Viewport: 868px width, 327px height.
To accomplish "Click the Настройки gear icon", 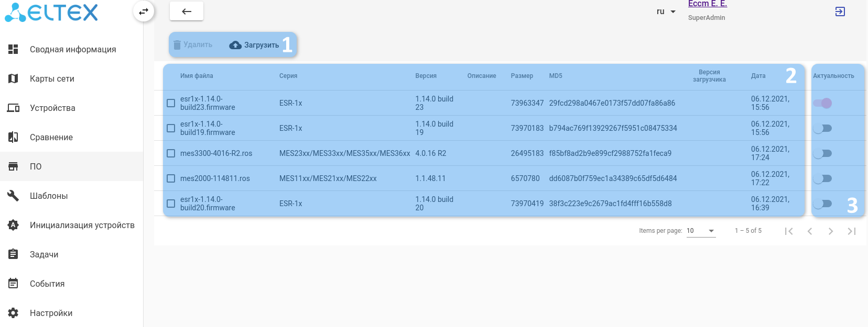I will [13, 313].
